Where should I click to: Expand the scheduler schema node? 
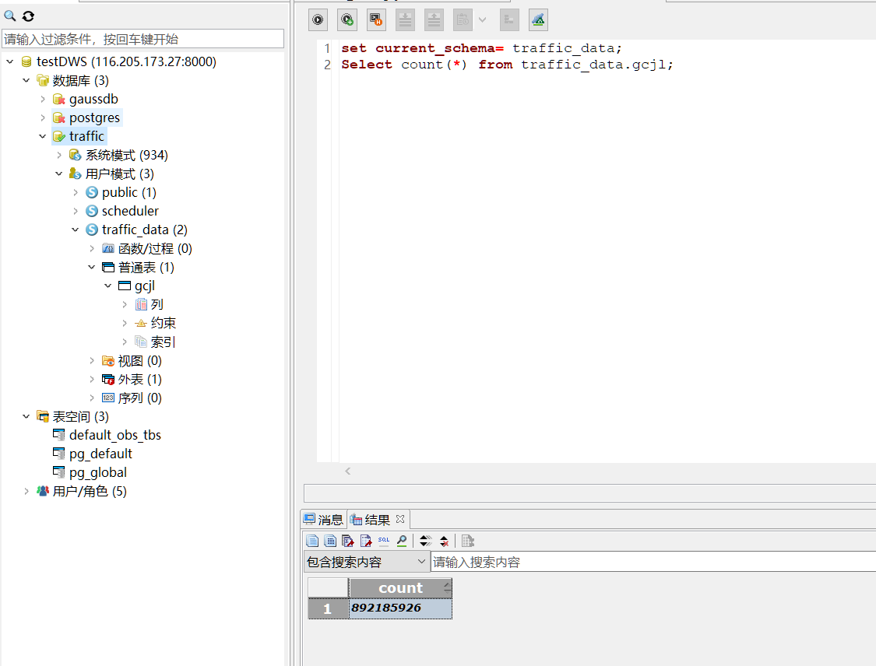76,211
